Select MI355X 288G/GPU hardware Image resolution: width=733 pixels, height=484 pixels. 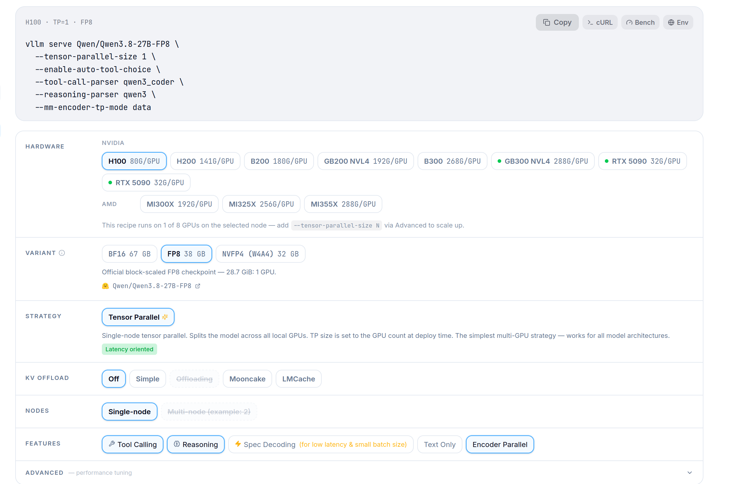coord(343,204)
